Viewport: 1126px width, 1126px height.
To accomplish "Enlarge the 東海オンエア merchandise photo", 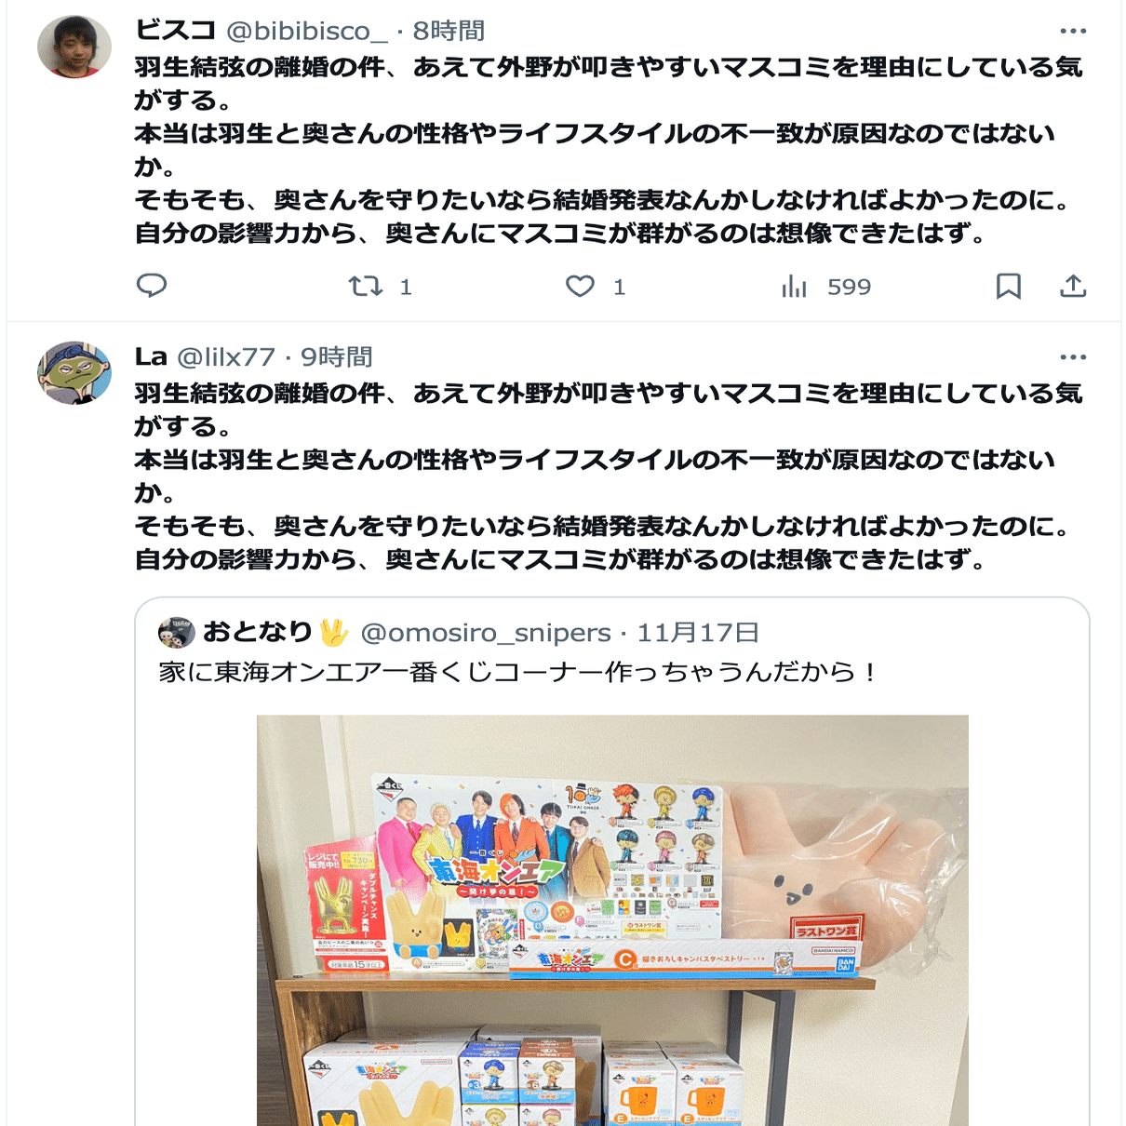I will 612,920.
